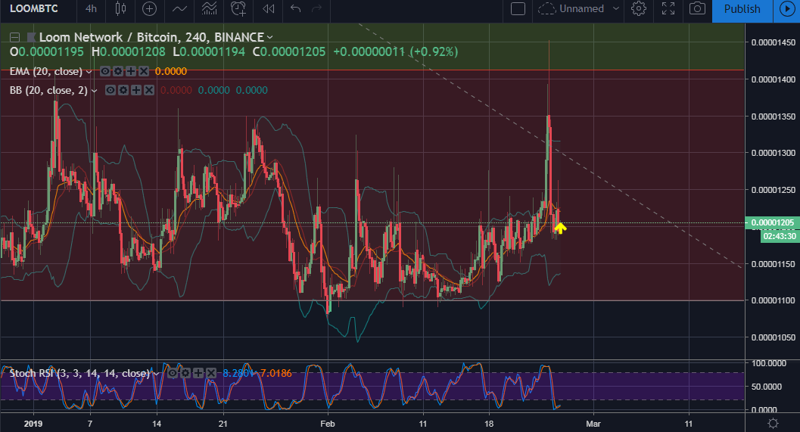Click the 21 date label on time axis

pos(223,424)
